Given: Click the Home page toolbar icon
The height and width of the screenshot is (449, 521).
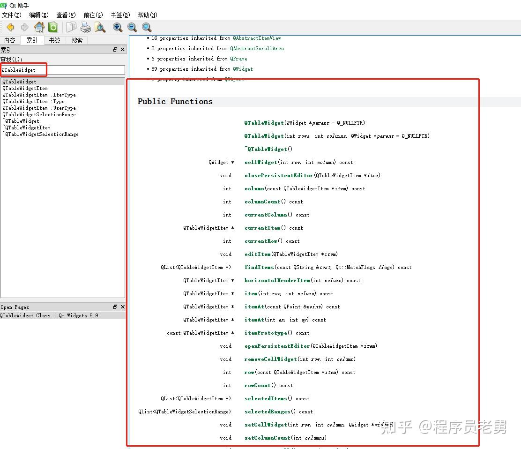Looking at the screenshot, I should click(x=39, y=27).
